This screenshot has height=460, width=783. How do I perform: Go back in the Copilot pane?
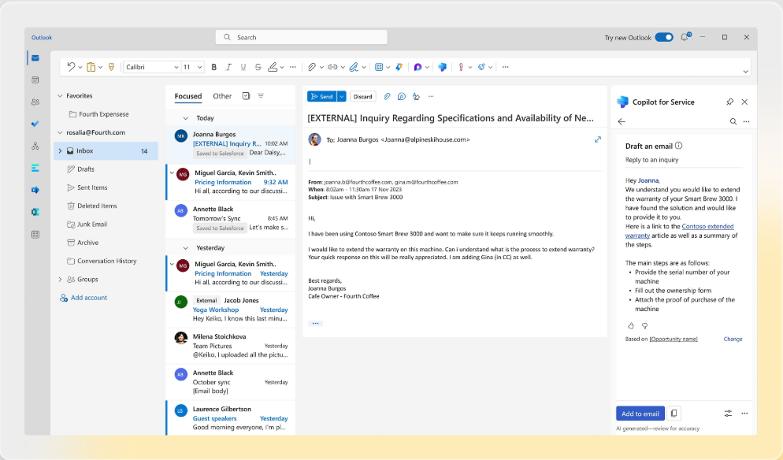(x=622, y=121)
